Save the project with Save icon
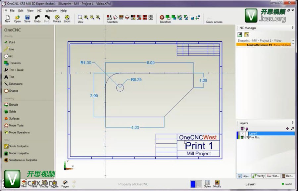298x191 pixels. click(x=27, y=19)
